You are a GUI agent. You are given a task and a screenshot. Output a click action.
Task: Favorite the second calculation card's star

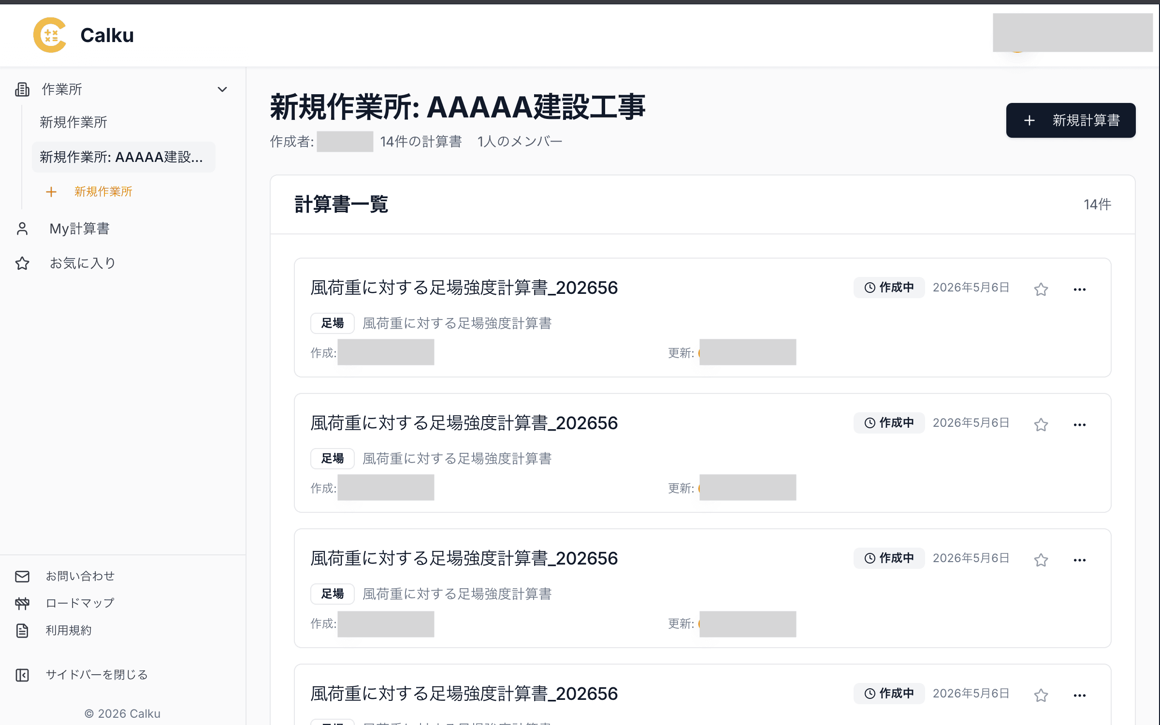1041,424
